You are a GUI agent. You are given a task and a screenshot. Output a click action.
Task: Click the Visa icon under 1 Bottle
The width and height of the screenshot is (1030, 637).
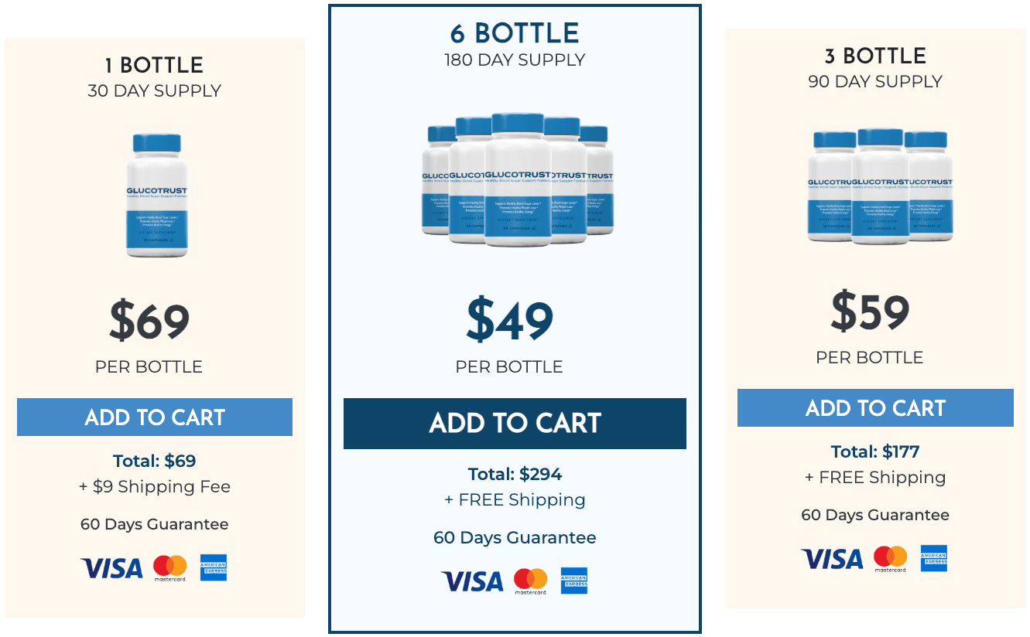[x=111, y=568]
